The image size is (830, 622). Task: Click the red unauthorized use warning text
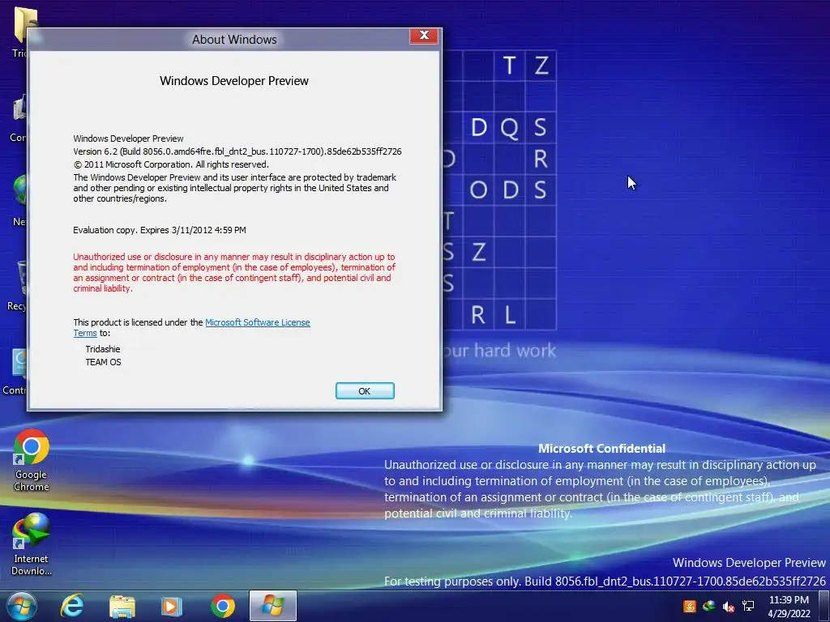coord(234,272)
